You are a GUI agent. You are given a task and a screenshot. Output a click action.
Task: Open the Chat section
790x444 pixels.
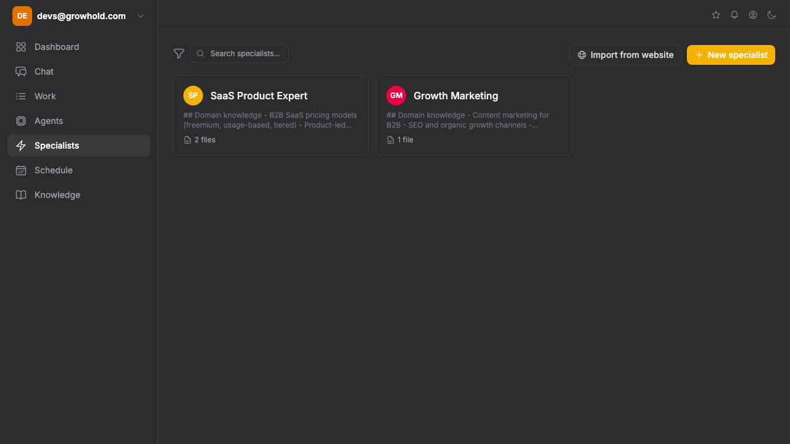coord(44,72)
